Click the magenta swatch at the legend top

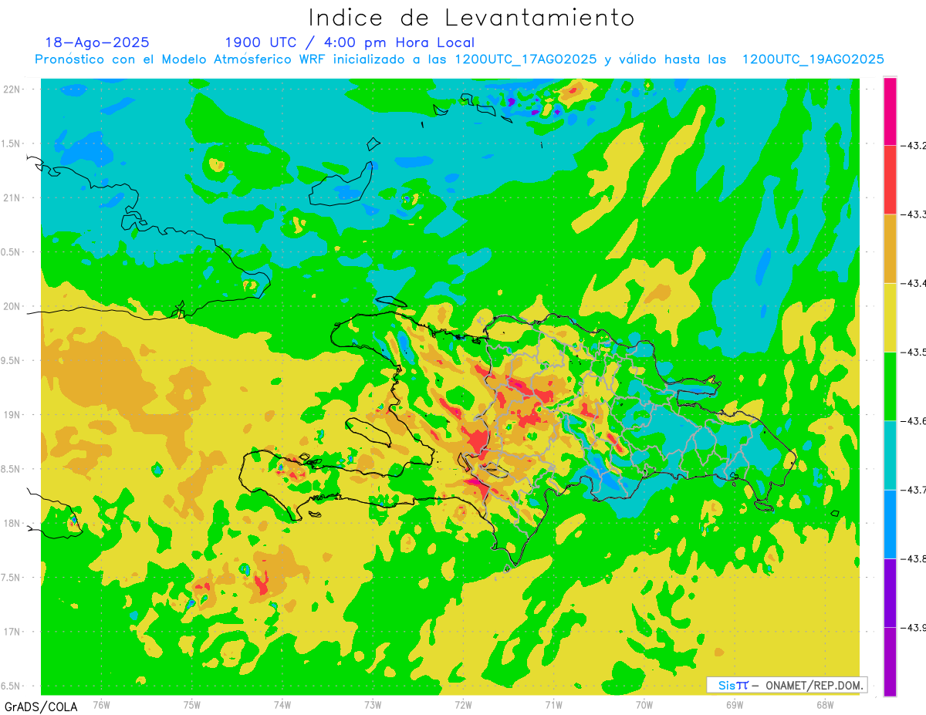click(890, 111)
